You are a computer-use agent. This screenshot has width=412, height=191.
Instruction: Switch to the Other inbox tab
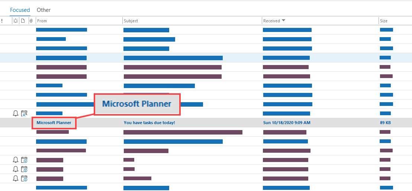[x=44, y=10]
